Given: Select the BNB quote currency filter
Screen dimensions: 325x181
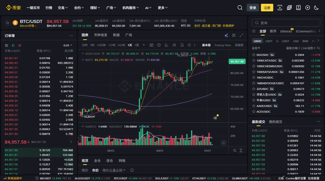Looking at the screenshot, I should tap(305, 41).
